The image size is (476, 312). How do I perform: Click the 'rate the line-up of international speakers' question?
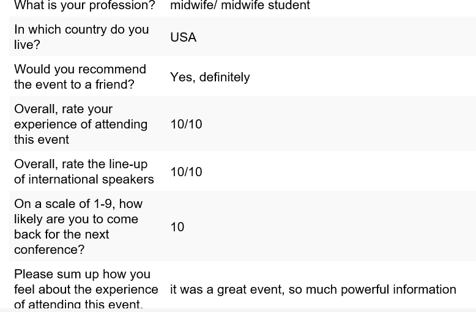[84, 171]
